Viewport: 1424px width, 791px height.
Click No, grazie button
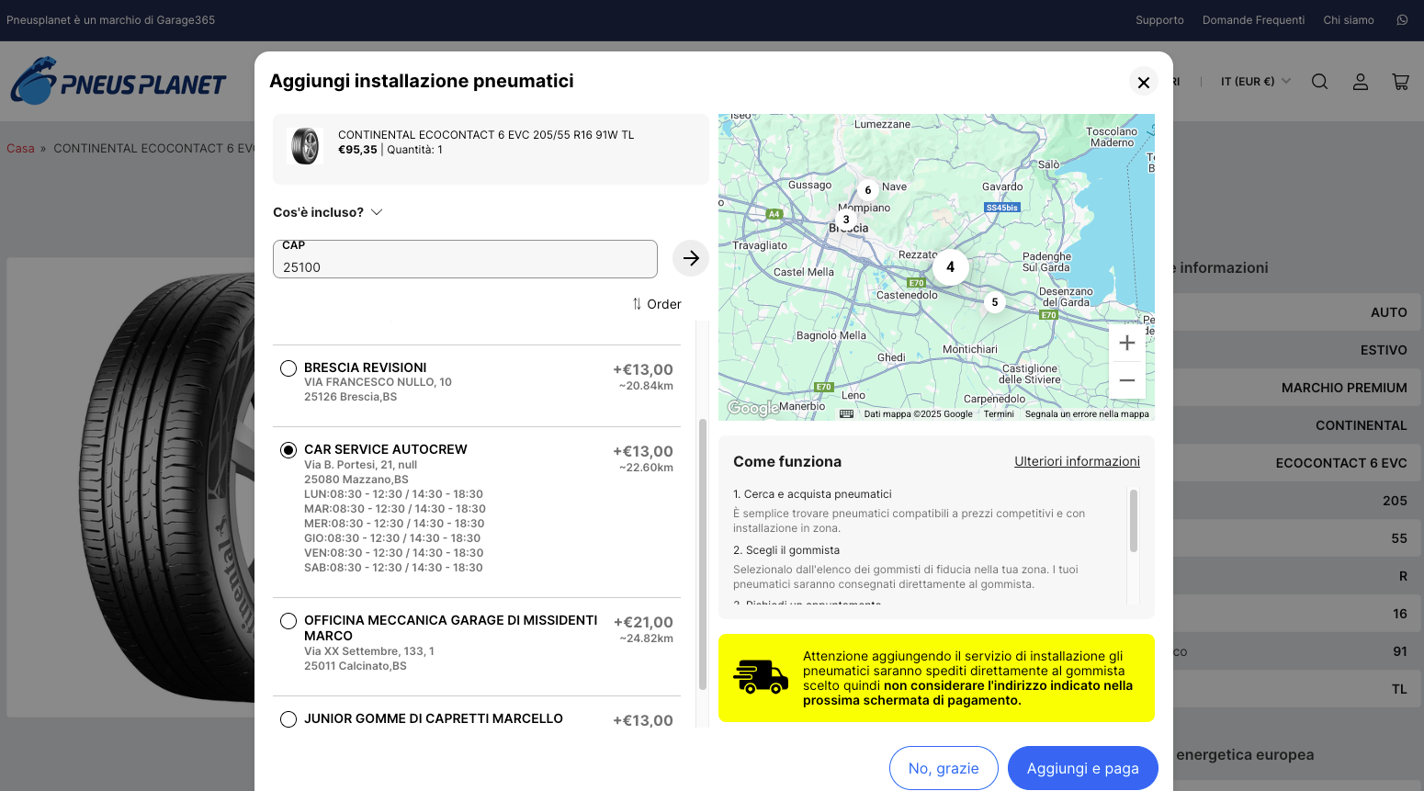tap(944, 768)
